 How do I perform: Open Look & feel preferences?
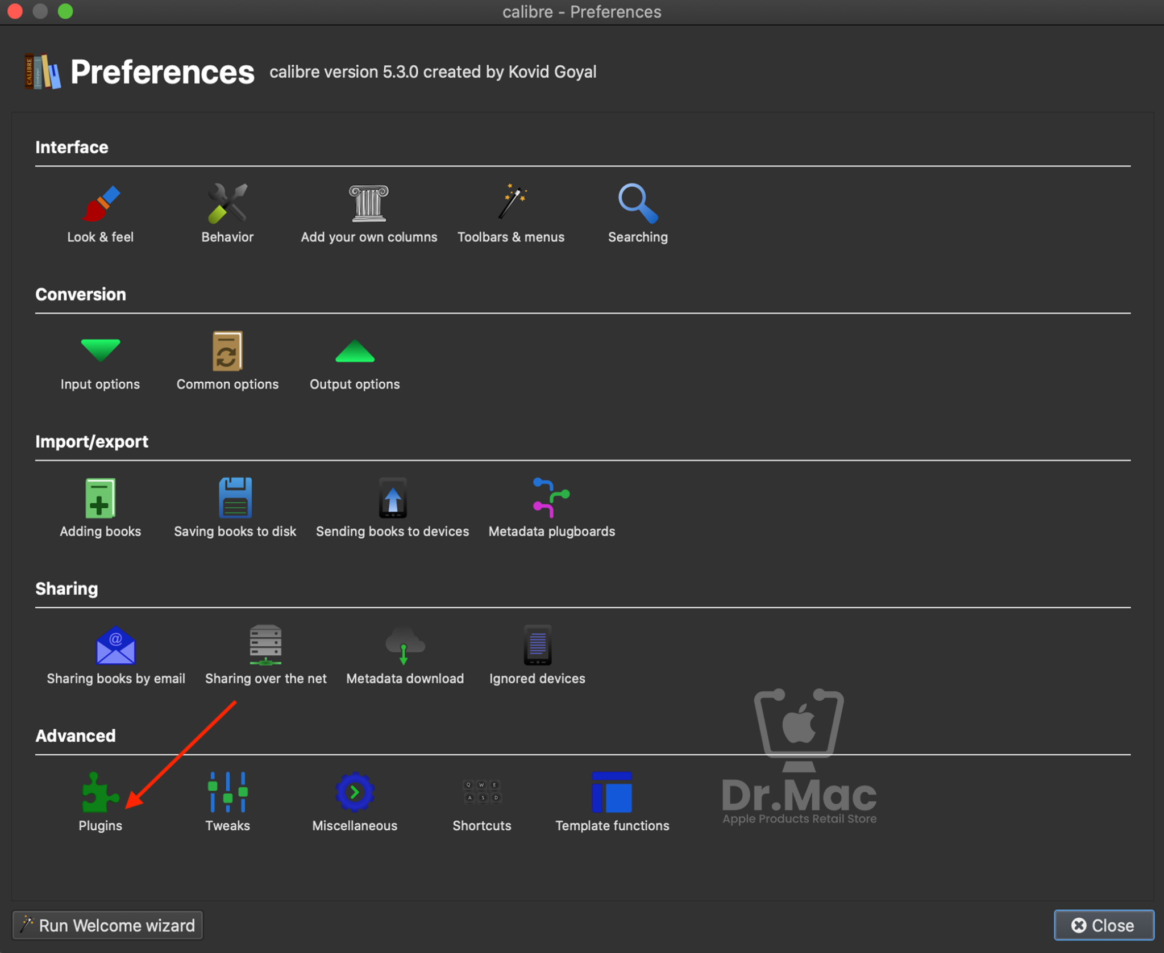pos(100,214)
